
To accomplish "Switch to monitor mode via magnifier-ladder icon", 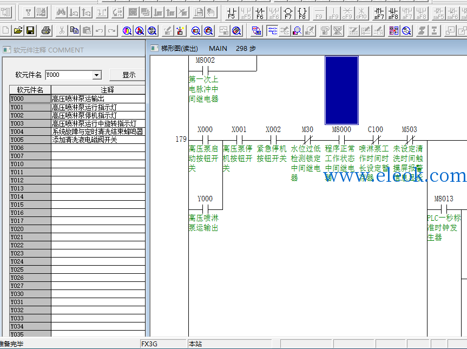I will tap(297, 30).
